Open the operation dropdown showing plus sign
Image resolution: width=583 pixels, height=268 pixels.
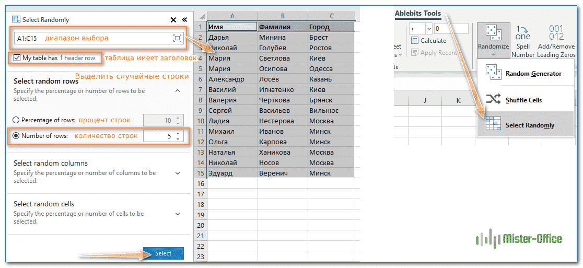pyautogui.click(x=419, y=29)
